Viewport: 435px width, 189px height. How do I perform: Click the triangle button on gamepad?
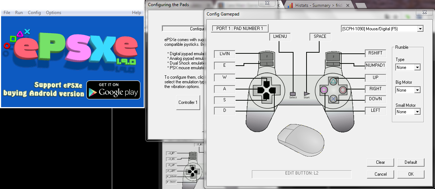coord(334,81)
